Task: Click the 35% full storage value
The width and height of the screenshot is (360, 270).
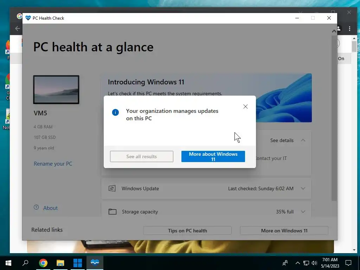Action: pyautogui.click(x=285, y=212)
